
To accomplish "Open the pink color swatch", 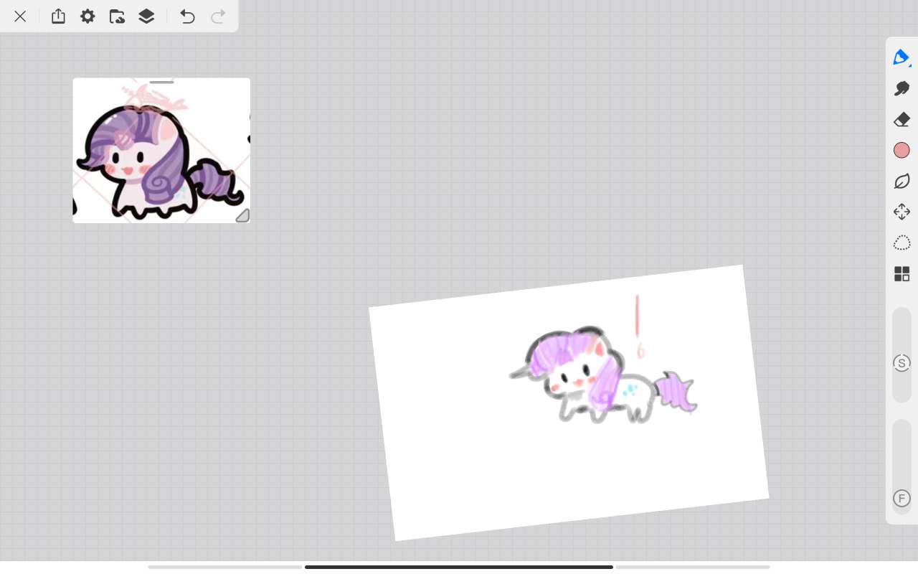I will pyautogui.click(x=902, y=150).
